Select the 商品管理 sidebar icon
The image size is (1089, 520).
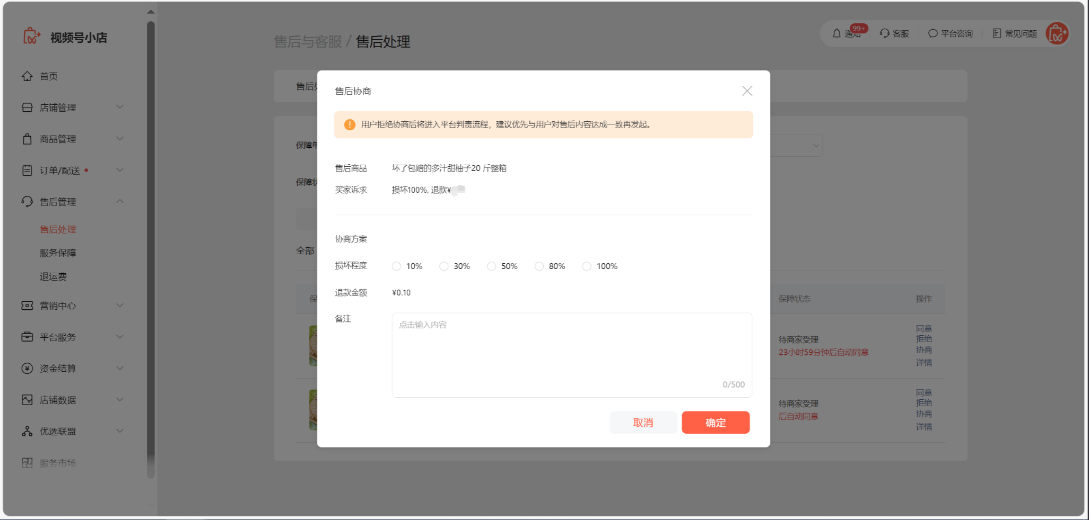pyautogui.click(x=28, y=139)
